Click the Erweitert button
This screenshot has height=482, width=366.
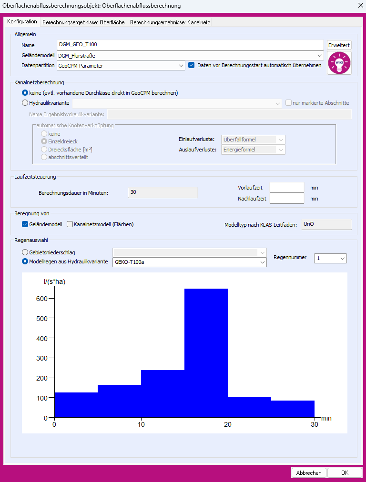coord(339,45)
